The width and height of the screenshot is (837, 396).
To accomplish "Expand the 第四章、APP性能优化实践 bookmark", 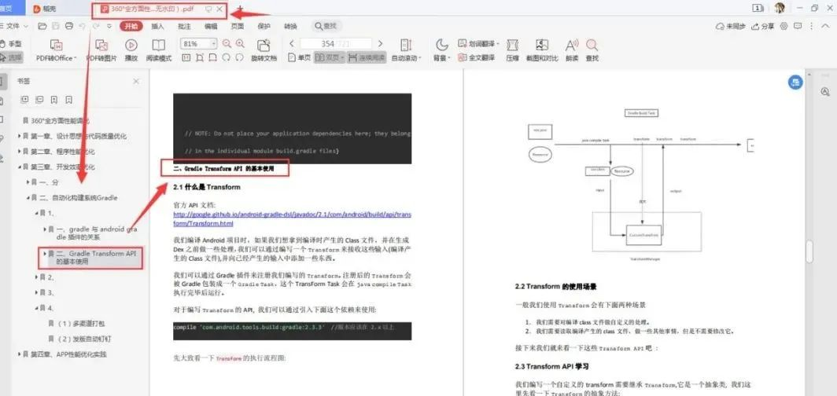I will click(x=20, y=354).
